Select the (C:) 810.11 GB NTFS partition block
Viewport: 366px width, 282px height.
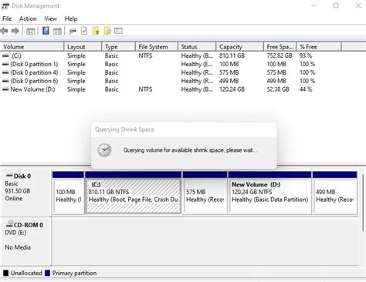pos(134,196)
